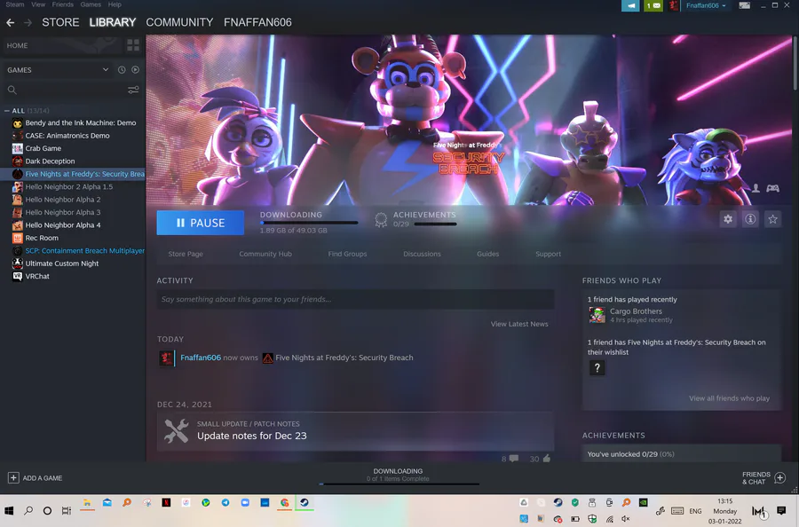Select Dark Deception in the library list

click(x=50, y=161)
